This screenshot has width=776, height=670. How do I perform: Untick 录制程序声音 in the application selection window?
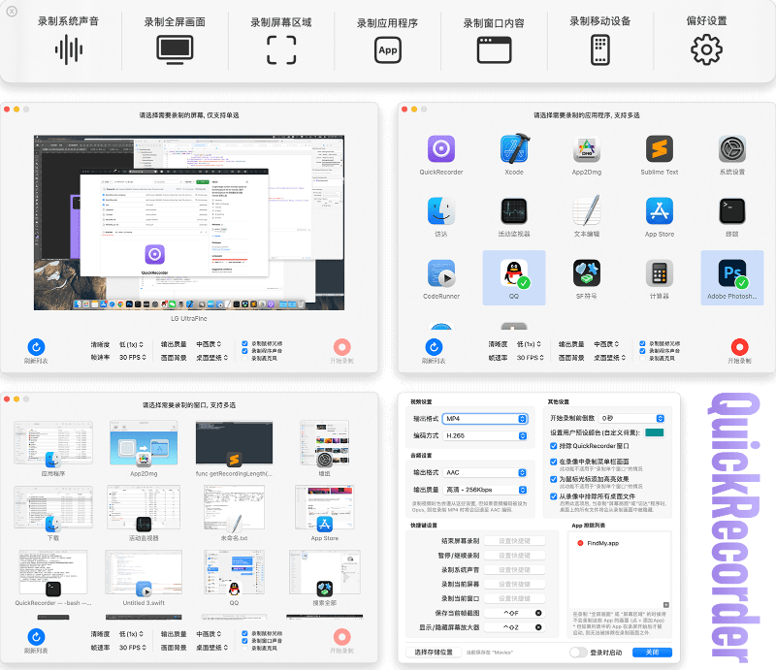(x=642, y=351)
